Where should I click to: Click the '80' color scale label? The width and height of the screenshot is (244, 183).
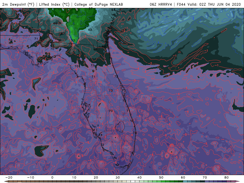pyautogui.click(x=227, y=178)
